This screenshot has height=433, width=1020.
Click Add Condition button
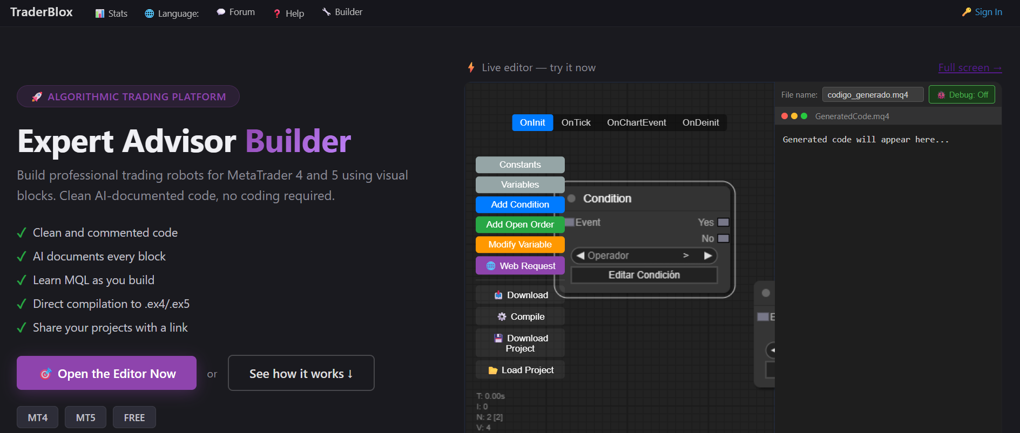point(520,204)
